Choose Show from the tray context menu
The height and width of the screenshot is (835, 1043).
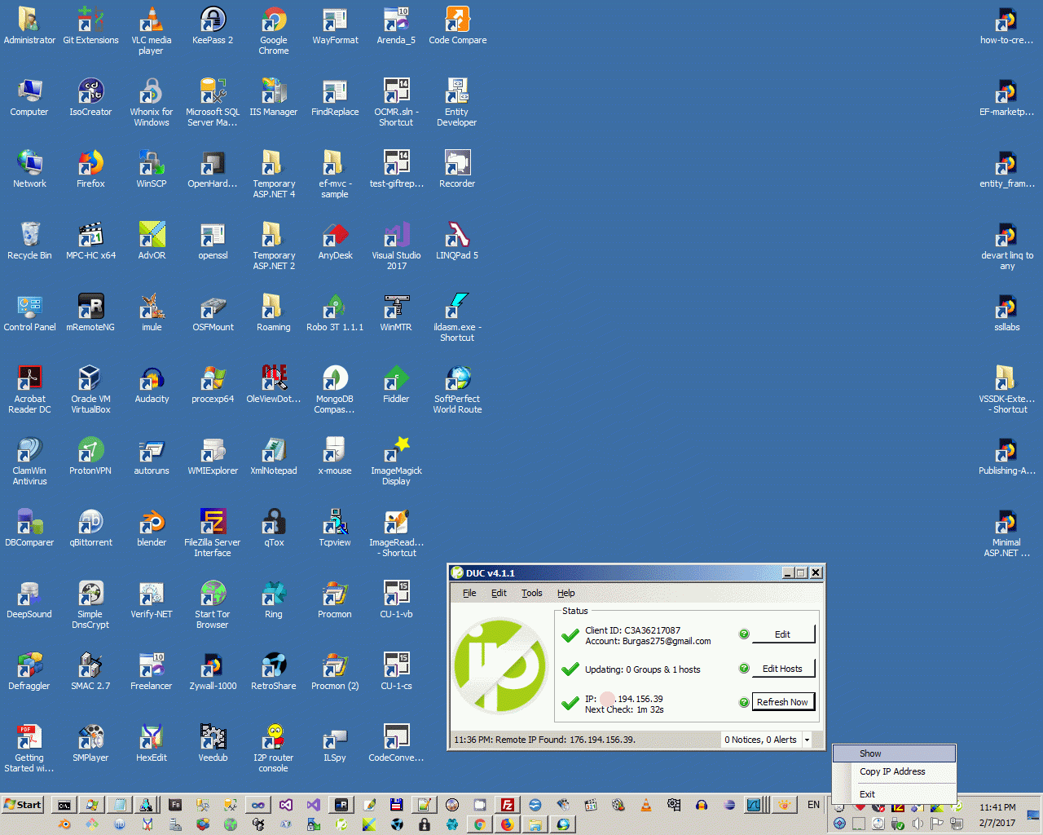894,753
